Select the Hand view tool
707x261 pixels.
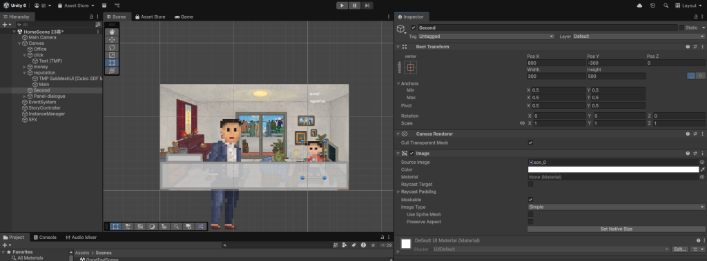112,32
